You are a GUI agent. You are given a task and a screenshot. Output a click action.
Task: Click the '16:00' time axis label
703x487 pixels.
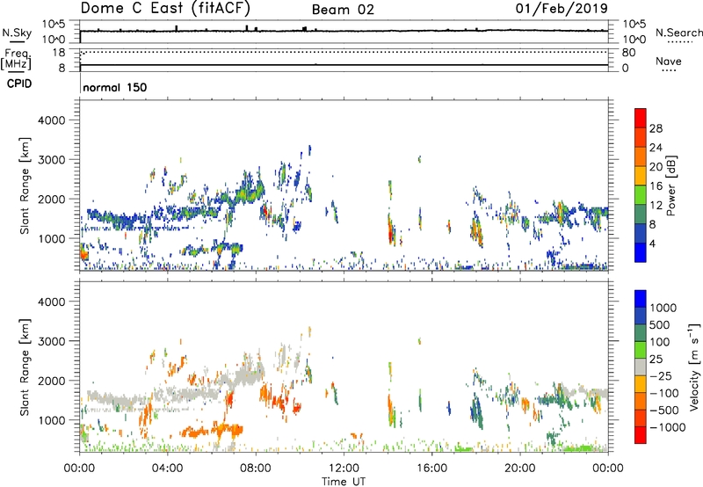431,469
